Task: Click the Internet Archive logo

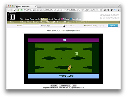Action: tap(12, 16)
